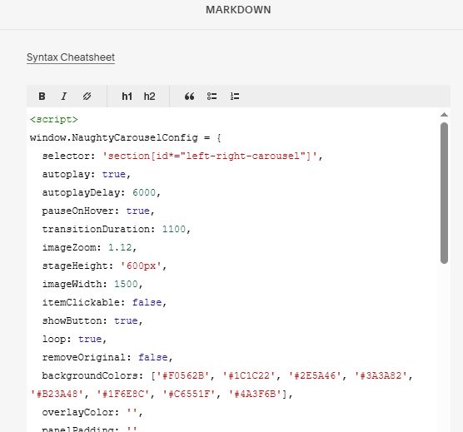Insert a blockquote using the quote icon
Screen dimensions: 463x432
[189, 97]
